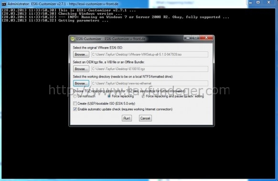Close the ESXi-Customizer dialog

tap(206, 38)
